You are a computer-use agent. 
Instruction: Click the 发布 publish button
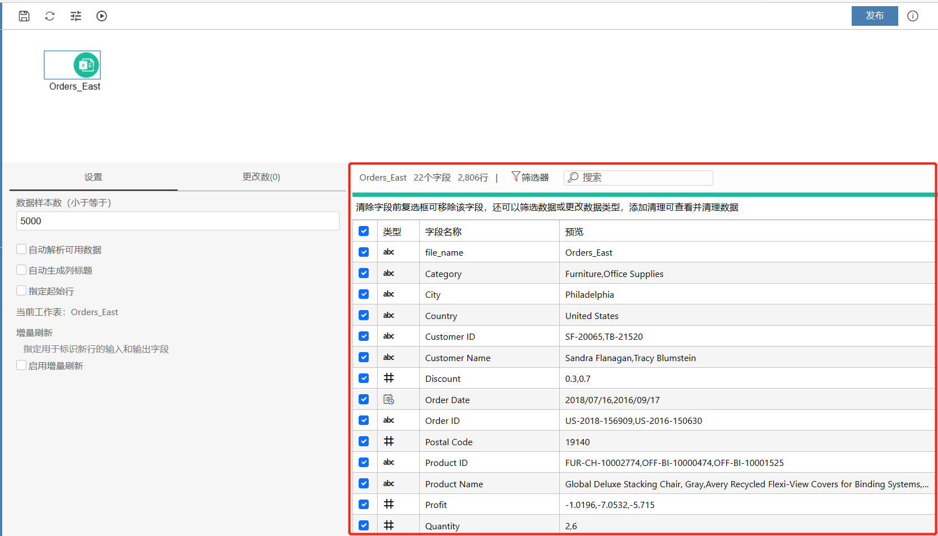(x=875, y=16)
